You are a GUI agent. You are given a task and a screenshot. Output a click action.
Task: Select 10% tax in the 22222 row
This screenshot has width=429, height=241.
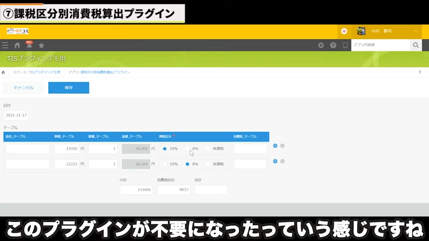[x=165, y=164]
